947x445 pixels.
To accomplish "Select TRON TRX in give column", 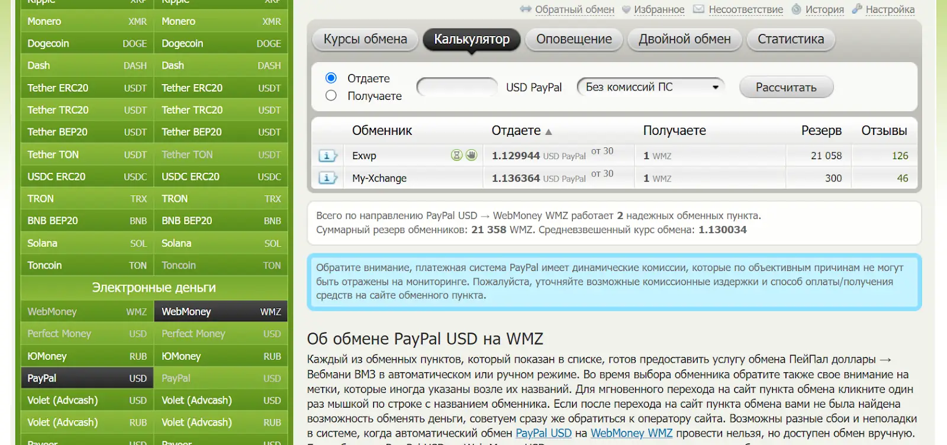I will (x=87, y=199).
